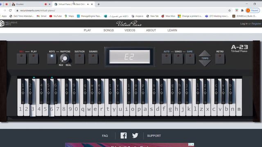Viewport: 262px width, 147px height.
Task: Play the white piano key labeled 3
Action: click(33, 109)
